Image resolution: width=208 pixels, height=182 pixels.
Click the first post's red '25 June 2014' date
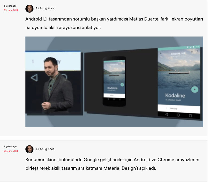point(11,10)
